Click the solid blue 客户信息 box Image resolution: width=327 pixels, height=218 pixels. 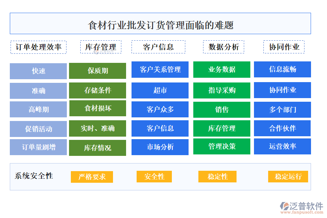click(x=160, y=129)
